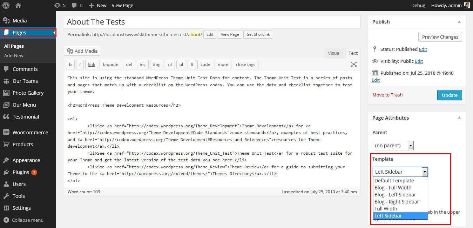
Task: Click the link quicktag button
Action: click(92, 65)
